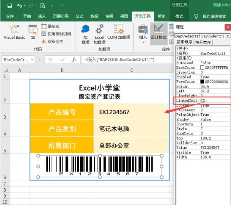232x207 pixels.
Task: Open the Visual Basic editor
Action: point(15,32)
